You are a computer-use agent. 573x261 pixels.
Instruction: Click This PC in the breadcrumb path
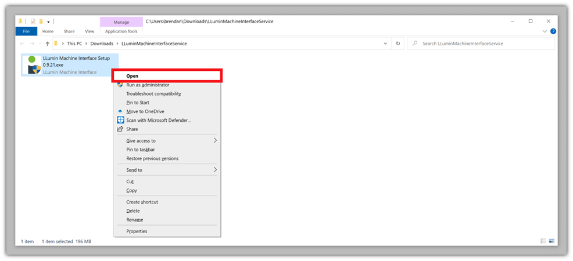coord(74,43)
